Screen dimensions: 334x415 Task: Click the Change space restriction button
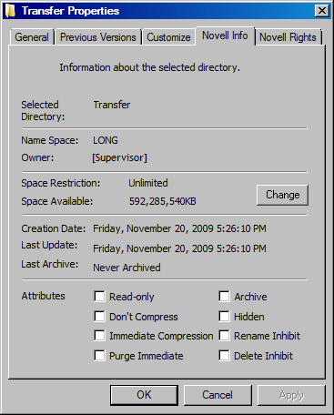(282, 195)
